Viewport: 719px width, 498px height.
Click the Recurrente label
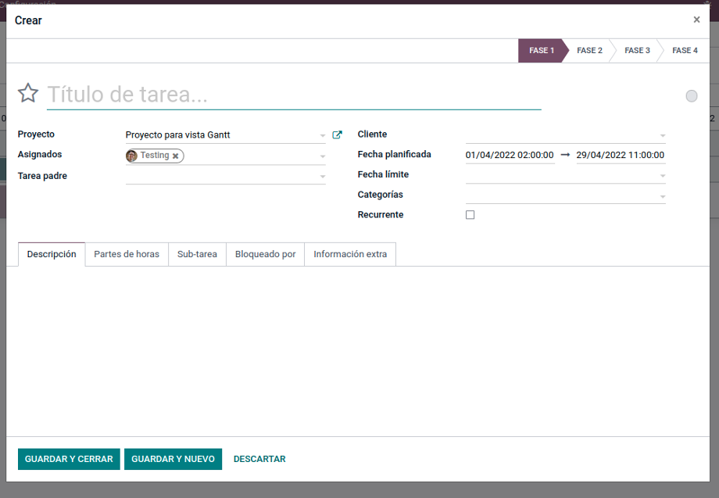[x=381, y=215]
